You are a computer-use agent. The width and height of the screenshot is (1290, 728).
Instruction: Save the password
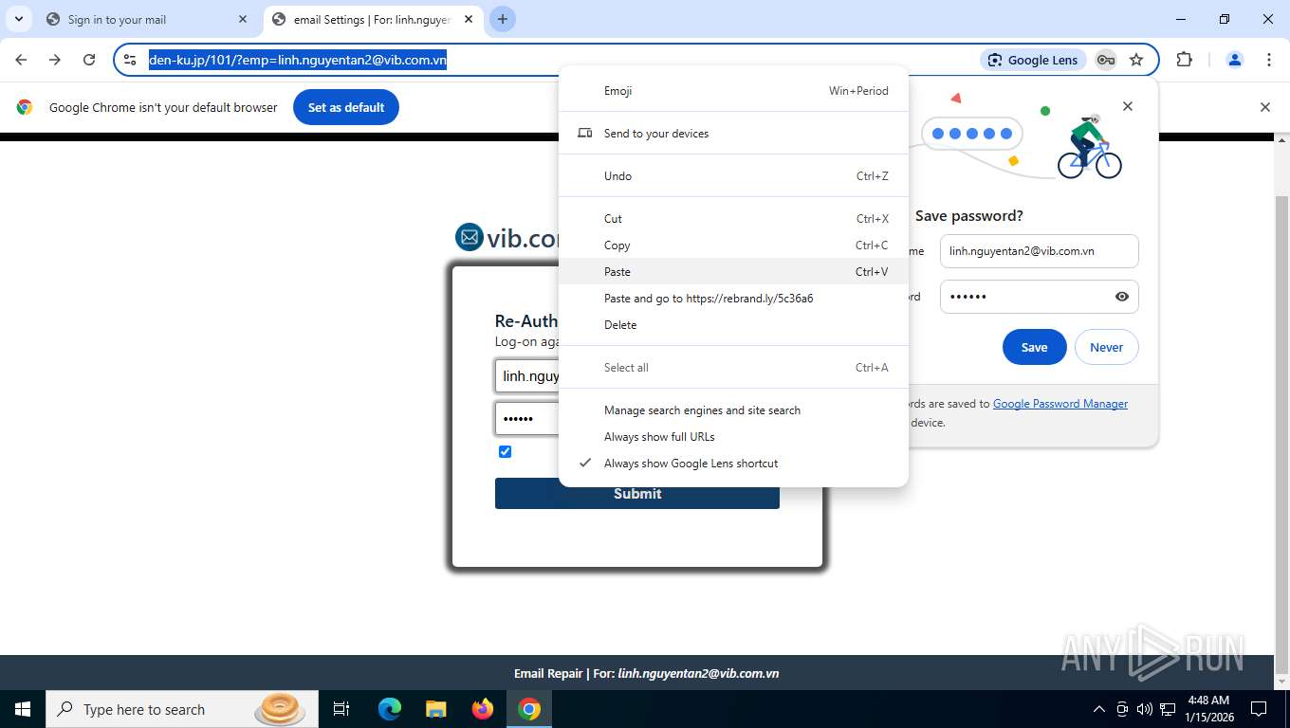(1034, 348)
